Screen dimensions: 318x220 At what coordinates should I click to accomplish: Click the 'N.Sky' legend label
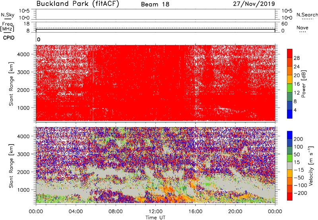(x=8, y=15)
